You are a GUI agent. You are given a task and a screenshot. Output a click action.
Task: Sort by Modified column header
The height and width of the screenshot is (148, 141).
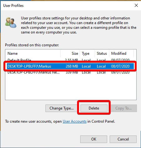(121, 54)
